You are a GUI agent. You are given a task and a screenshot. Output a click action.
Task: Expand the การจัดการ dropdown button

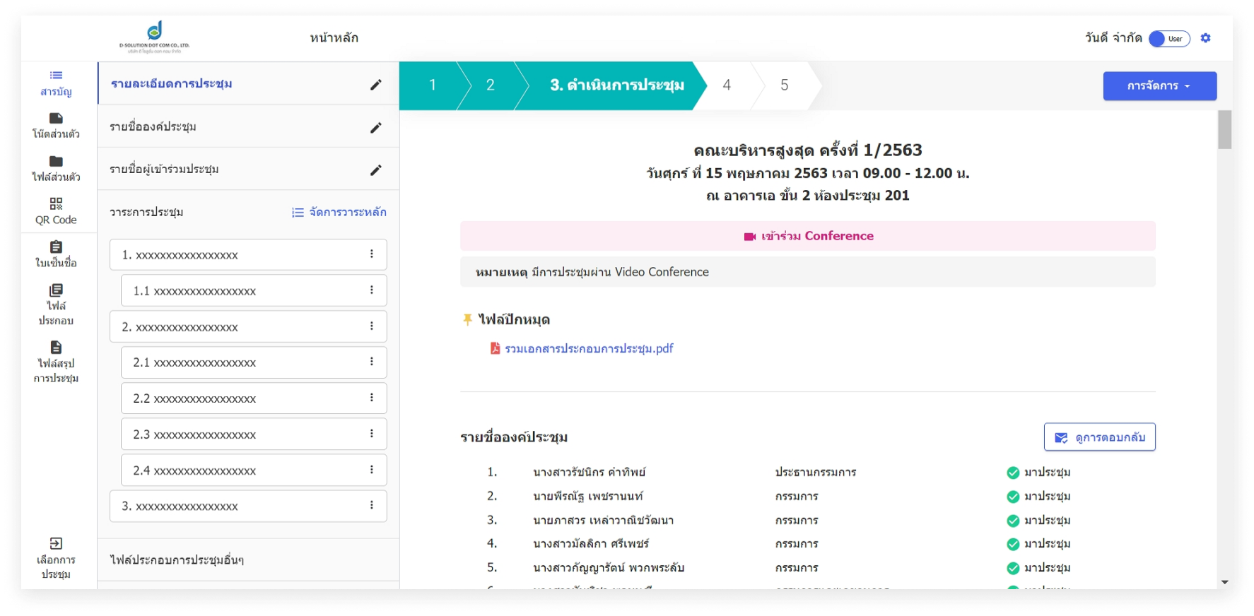tap(1159, 85)
